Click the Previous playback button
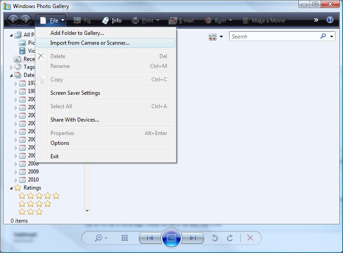 (150, 238)
